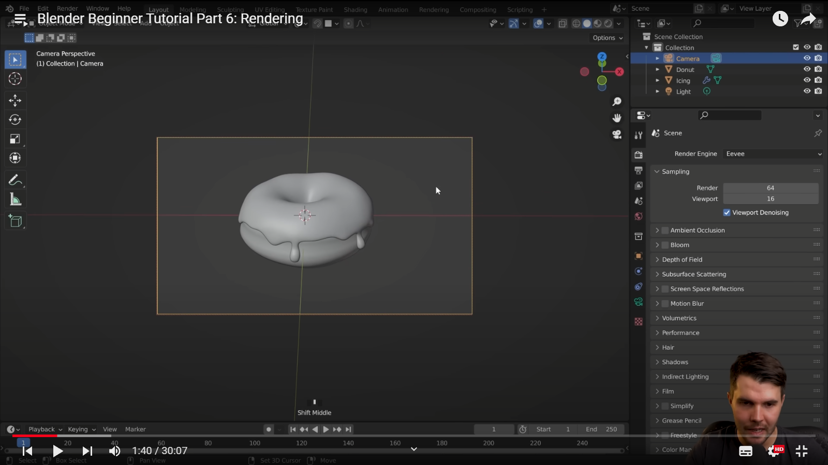Screen dimensions: 828x465
Task: Hide the Icing object in viewport
Action: click(x=807, y=80)
